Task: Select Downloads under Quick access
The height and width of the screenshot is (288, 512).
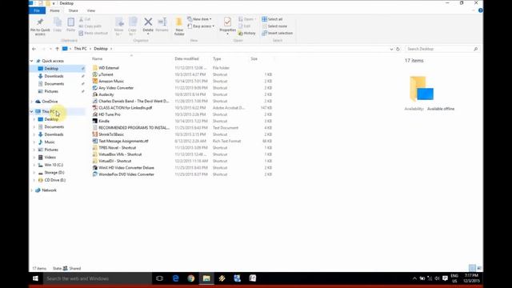Action: [x=54, y=76]
